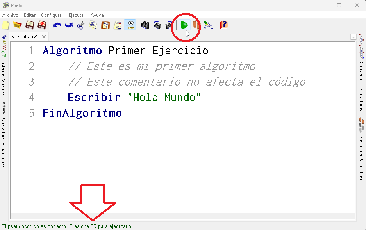Viewport: 366px width, 230px height.
Task: Open a file with the folder icon
Action: [x=17, y=25]
